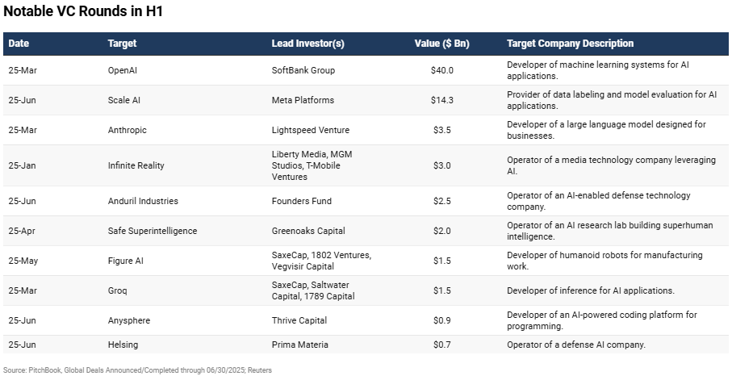Click Anduril Industries in the table
Viewport: 732px width, 376px height.
143,201
